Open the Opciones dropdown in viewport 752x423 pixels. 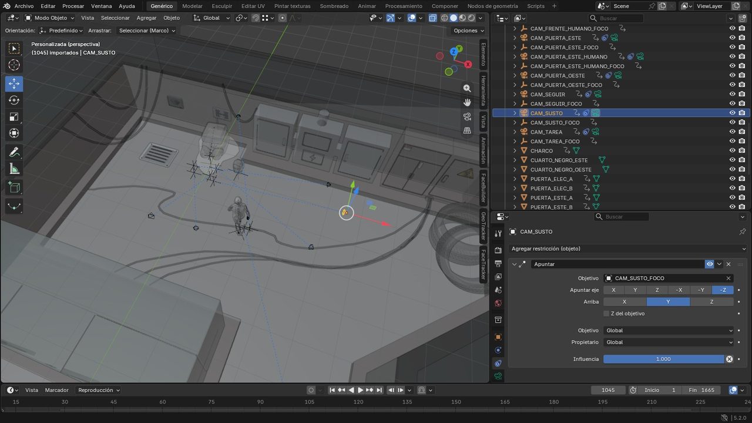coord(469,31)
